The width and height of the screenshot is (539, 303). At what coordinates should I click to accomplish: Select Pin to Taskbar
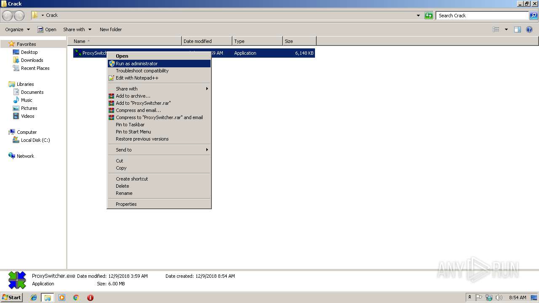[159, 125]
